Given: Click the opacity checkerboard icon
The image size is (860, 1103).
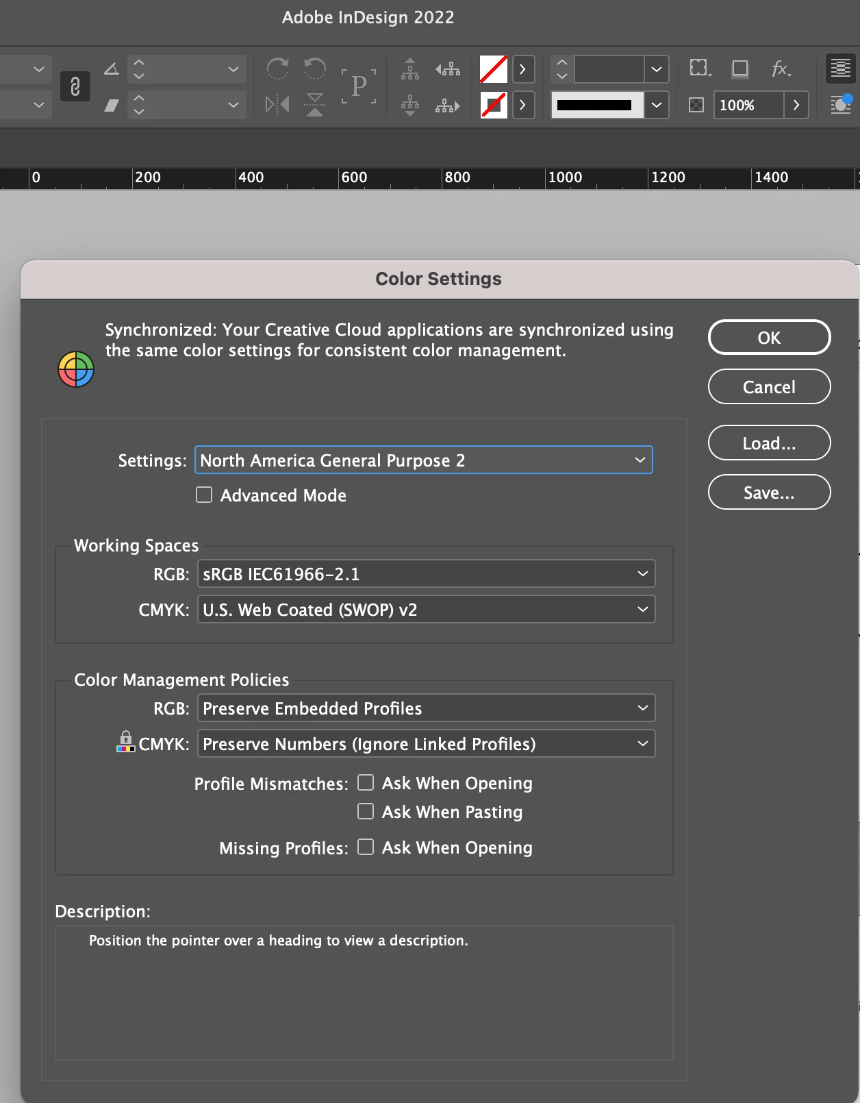Looking at the screenshot, I should [696, 105].
